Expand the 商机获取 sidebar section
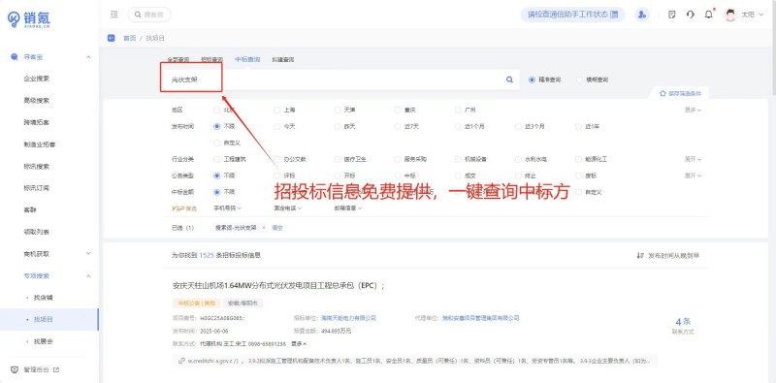 (x=88, y=253)
